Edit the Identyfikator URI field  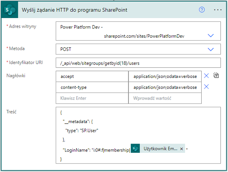pos(138,63)
